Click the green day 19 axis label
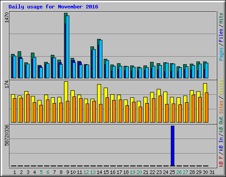This screenshot has height=177, width=226. (x=132, y=172)
